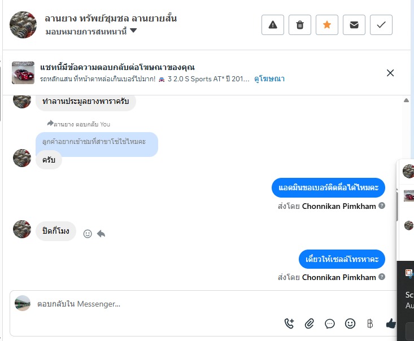Click the baht payment request icon
Viewport: 414px width, 341px height.
pyautogui.click(x=371, y=323)
